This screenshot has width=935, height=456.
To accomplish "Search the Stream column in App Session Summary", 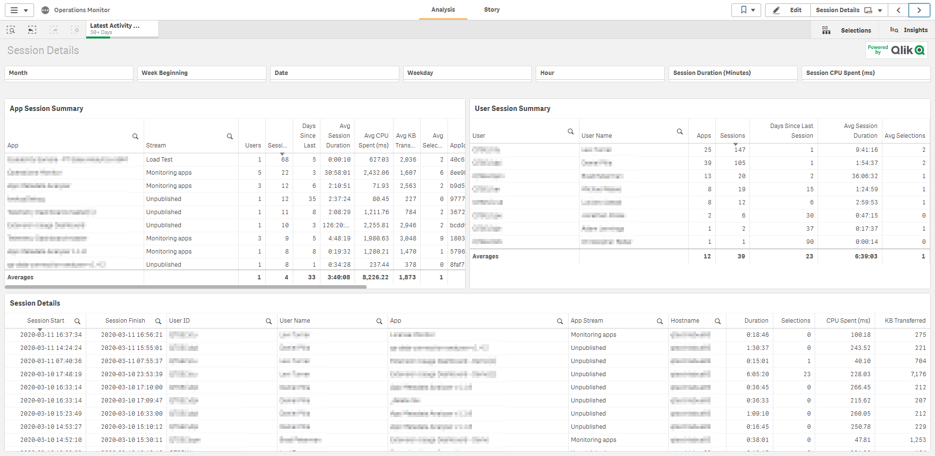I will pos(230,137).
